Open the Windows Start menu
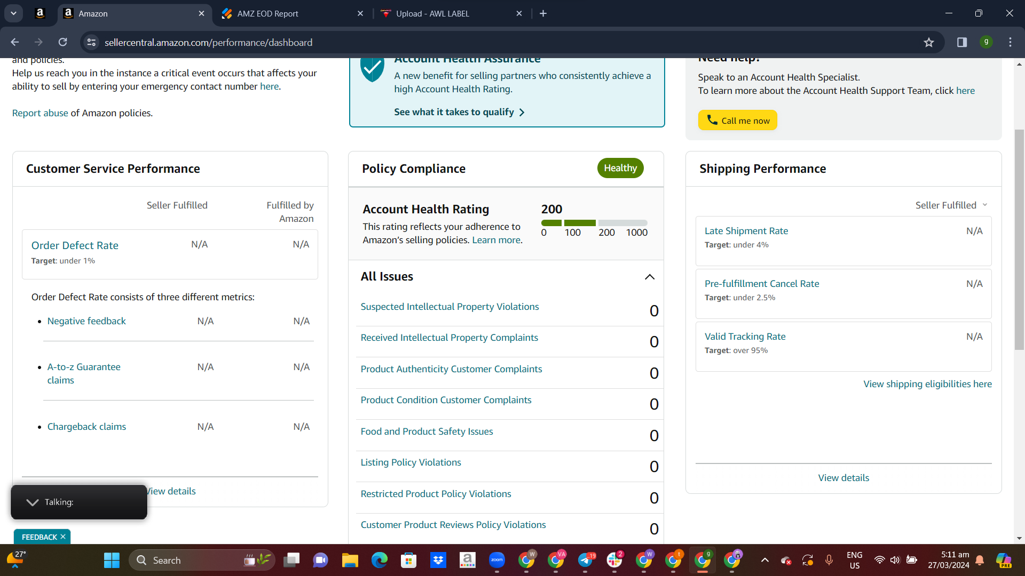 (112, 560)
